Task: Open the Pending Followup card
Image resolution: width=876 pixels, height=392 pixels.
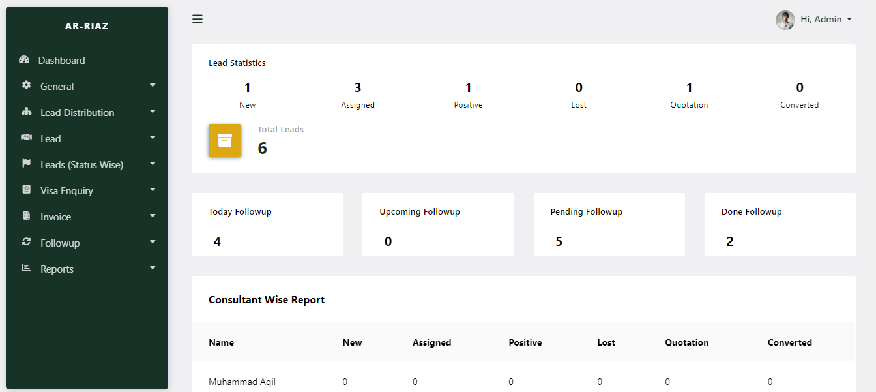Action: 609,225
